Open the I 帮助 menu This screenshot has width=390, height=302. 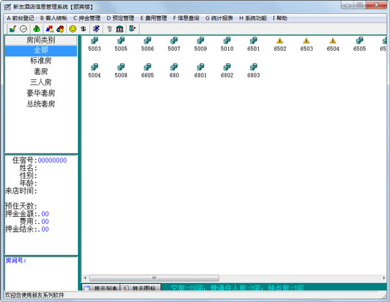tap(280, 18)
